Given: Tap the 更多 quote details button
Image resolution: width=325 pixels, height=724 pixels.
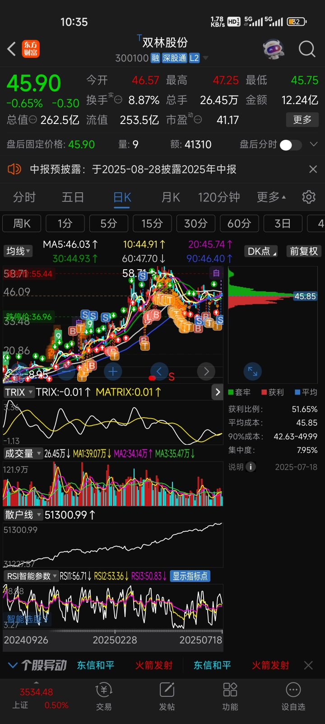Looking at the screenshot, I should [x=302, y=119].
